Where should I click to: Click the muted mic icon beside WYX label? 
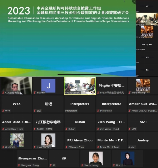tap(3, 111)
